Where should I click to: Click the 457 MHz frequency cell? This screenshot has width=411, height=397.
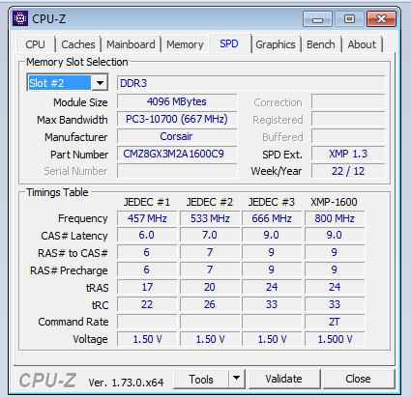(x=147, y=218)
